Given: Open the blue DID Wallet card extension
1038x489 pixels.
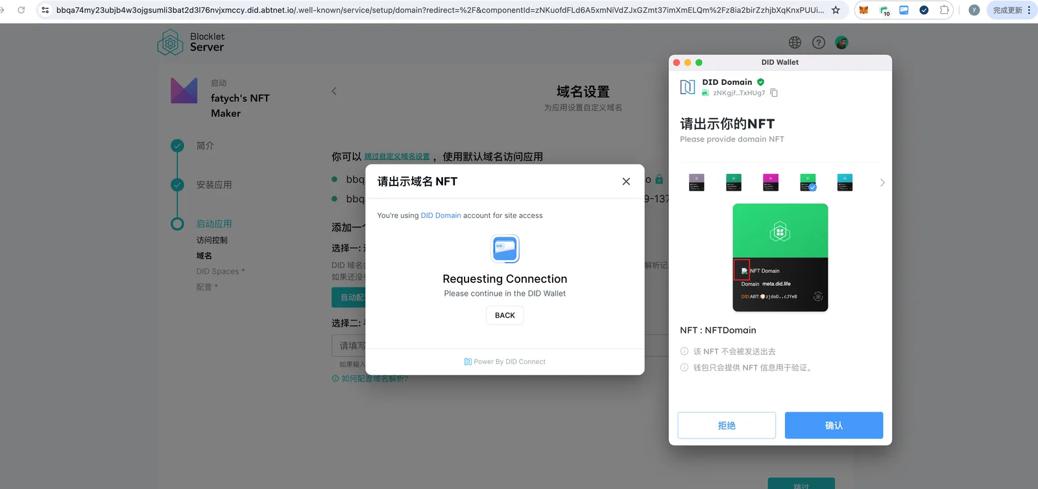Looking at the screenshot, I should (x=904, y=10).
